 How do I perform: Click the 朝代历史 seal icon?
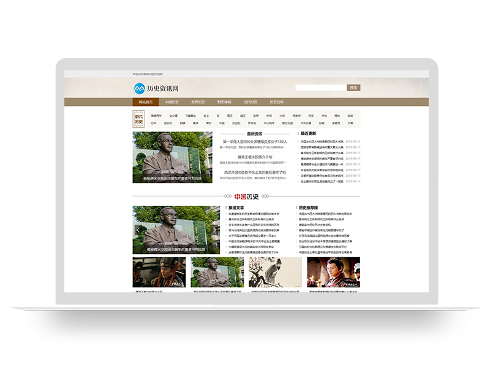tap(139, 119)
